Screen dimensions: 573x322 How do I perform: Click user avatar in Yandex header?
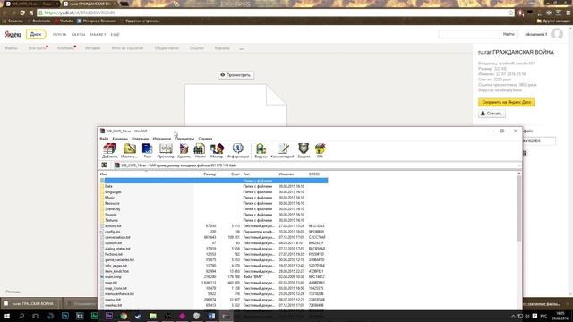(x=557, y=34)
